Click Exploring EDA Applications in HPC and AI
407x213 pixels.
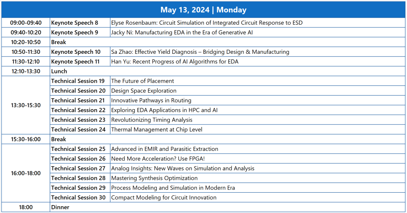[164, 110]
